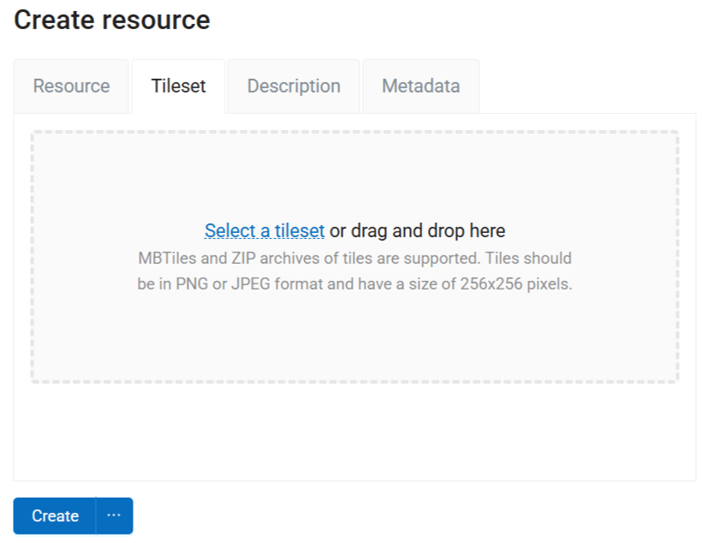
Task: Click the bottom empty area of drop zone
Action: [x=354, y=351]
